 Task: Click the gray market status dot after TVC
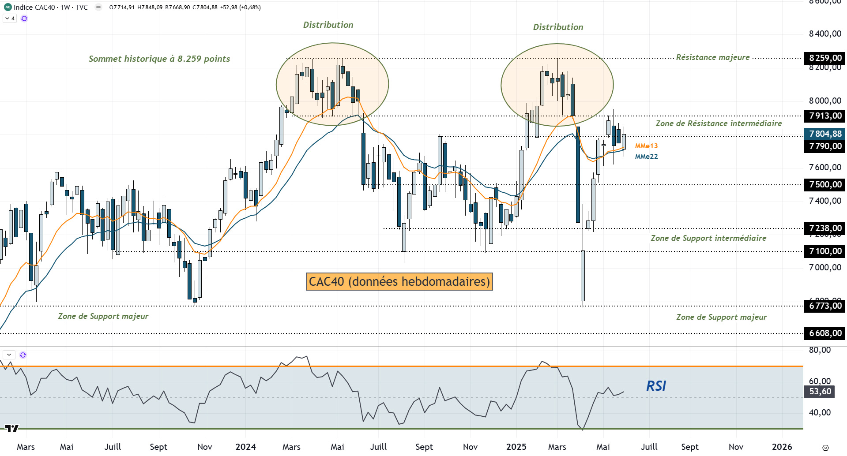98,7
